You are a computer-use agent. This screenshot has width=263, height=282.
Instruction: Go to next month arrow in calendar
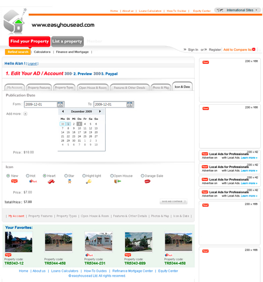click(100, 111)
